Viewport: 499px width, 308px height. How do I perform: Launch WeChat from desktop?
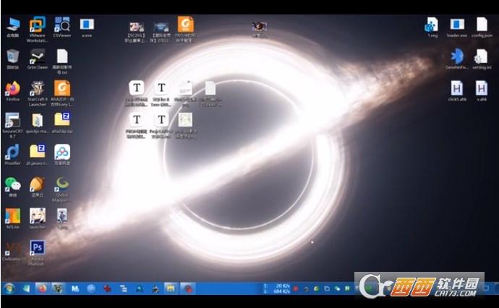point(13,187)
